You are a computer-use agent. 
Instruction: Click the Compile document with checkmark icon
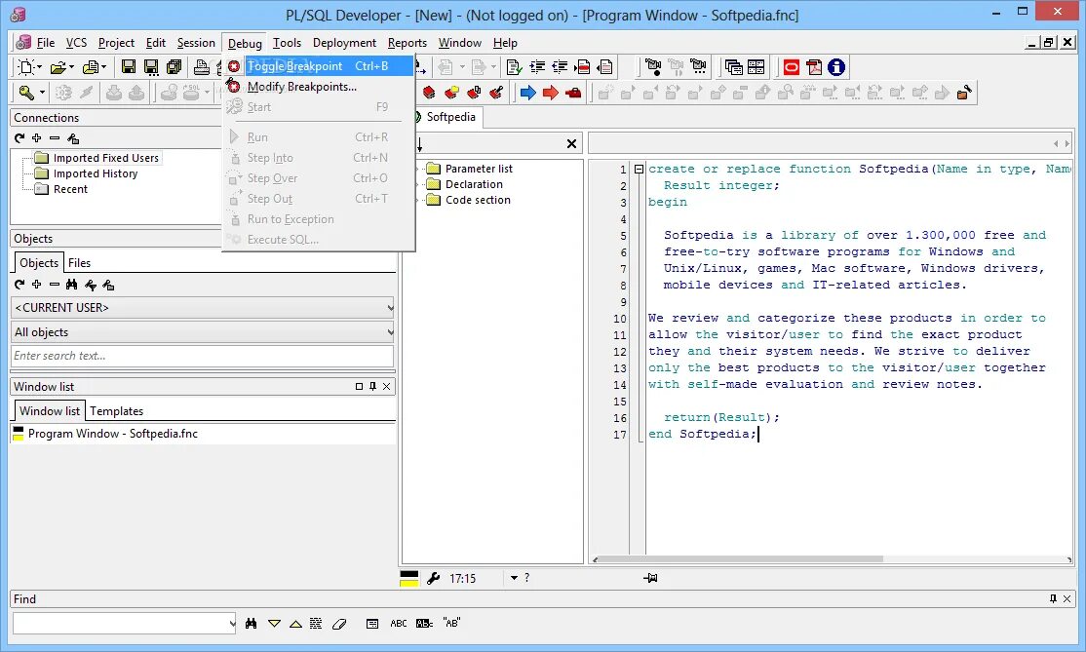(x=514, y=66)
